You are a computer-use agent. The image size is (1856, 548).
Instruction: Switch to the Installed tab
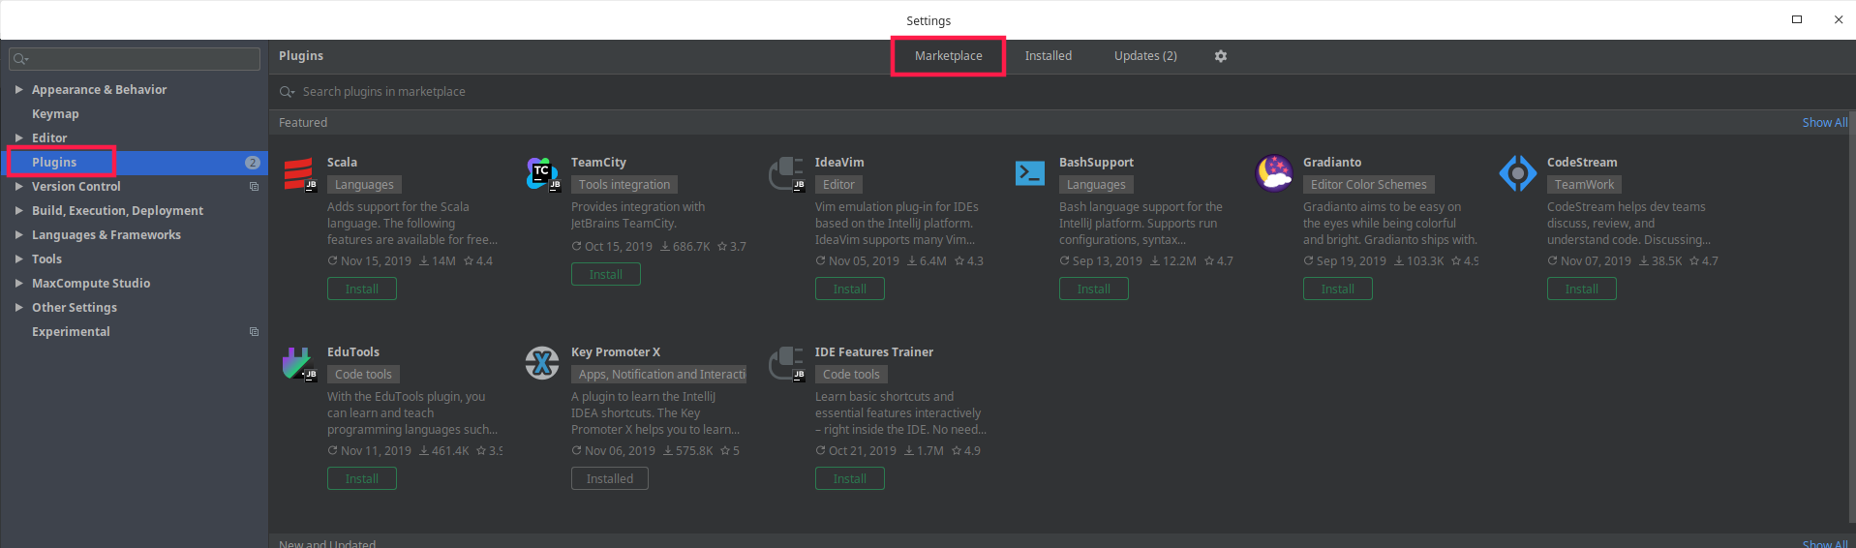(1049, 56)
